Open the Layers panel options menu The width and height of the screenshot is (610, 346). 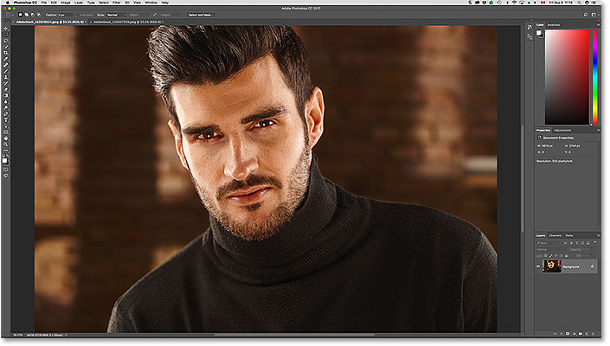599,235
